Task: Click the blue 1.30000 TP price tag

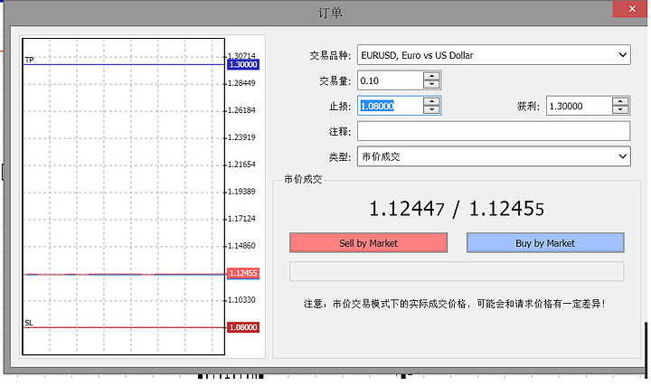Action: (243, 65)
